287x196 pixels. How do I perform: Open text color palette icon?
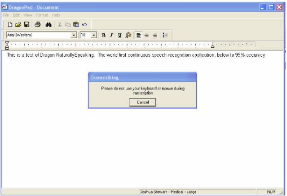[x=128, y=35]
